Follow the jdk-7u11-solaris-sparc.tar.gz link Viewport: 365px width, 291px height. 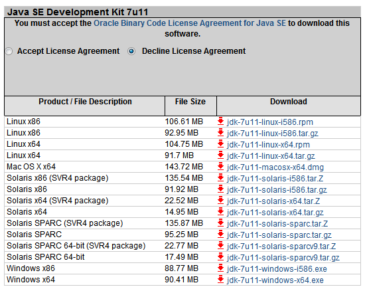click(279, 235)
